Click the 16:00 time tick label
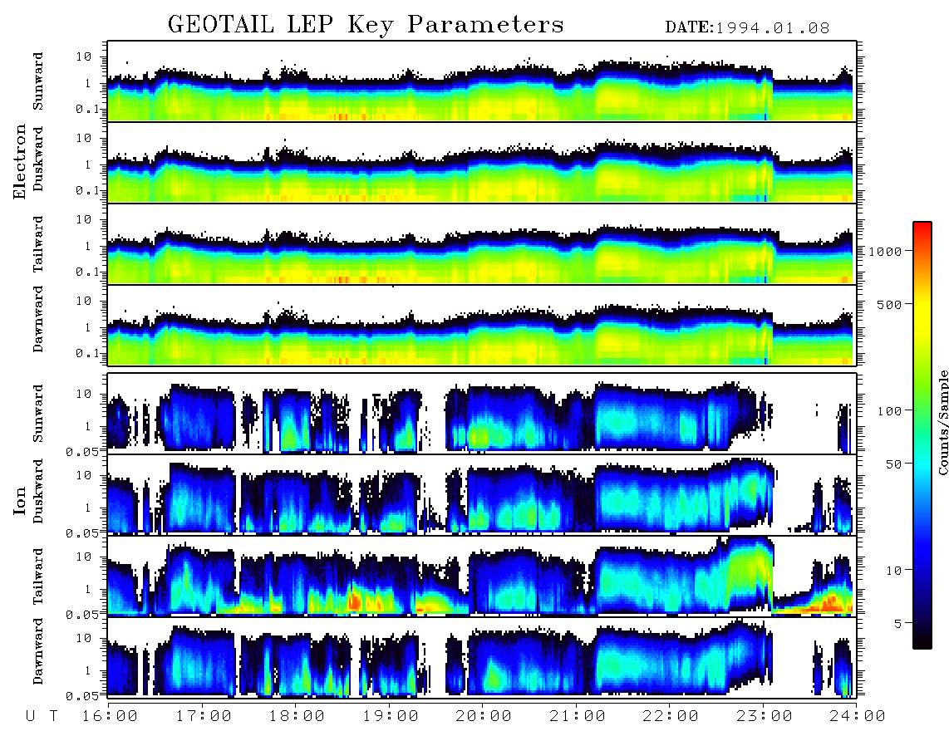This screenshot has height=731, width=949. [111, 717]
